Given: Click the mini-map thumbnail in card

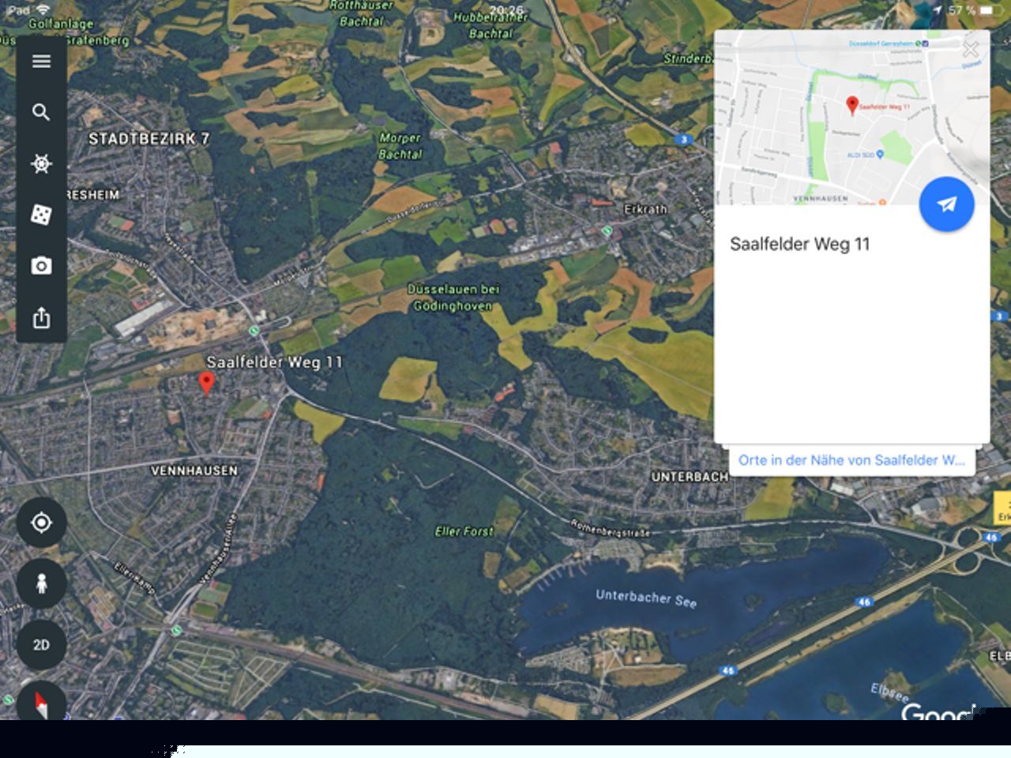Looking at the screenshot, I should 851,118.
